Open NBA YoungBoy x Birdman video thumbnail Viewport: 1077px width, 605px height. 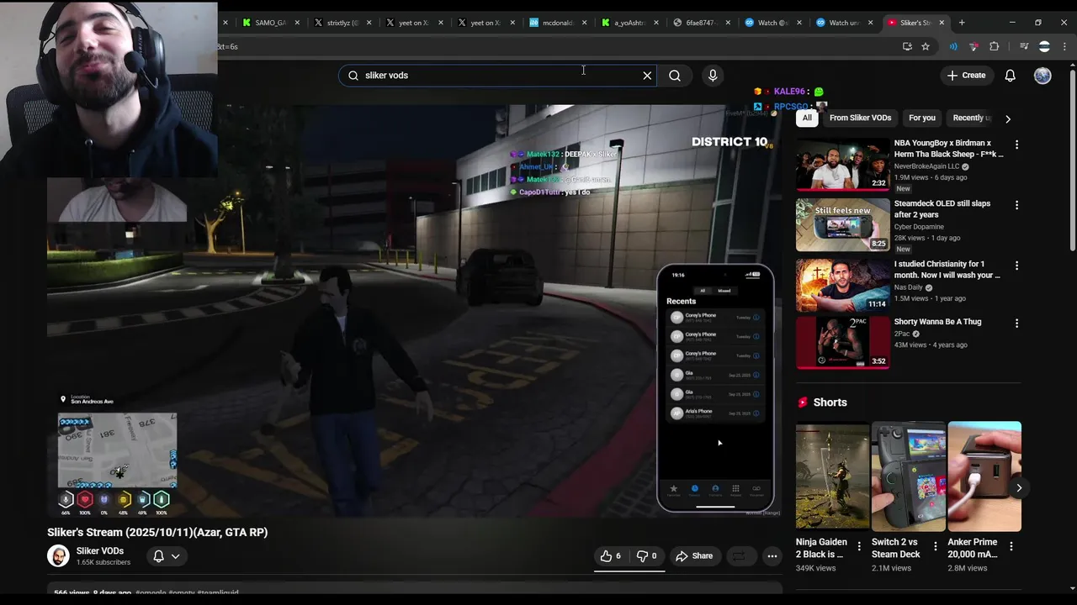(x=842, y=164)
